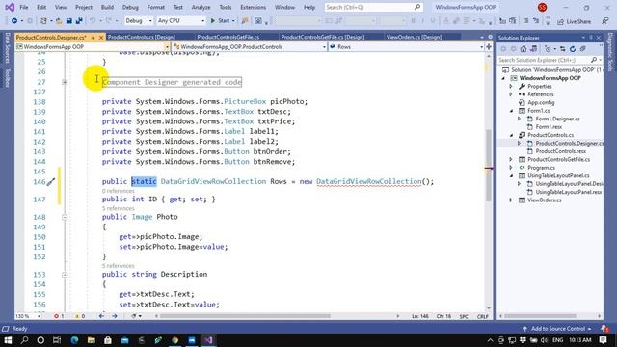
Task: Click the Collapse All icon in Solution Explorer
Action: click(x=582, y=49)
